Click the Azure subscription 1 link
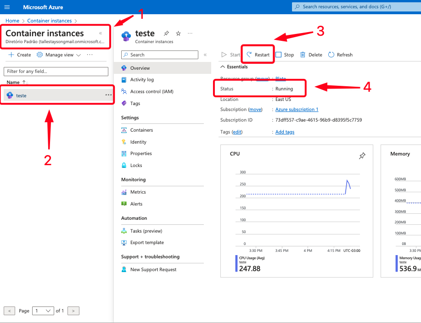Image resolution: width=421 pixels, height=323 pixels. tap(297, 109)
